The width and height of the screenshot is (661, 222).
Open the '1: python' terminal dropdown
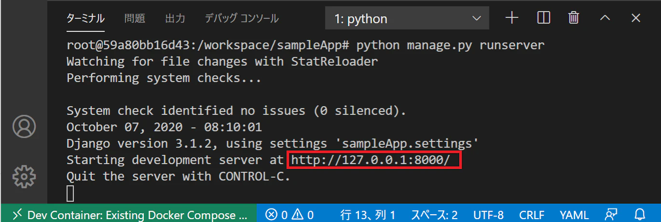pos(407,19)
